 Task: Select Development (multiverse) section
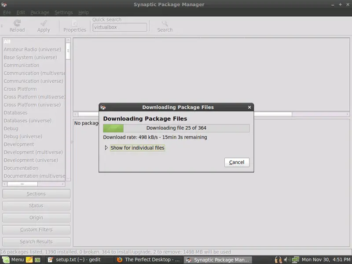pyautogui.click(x=34, y=152)
